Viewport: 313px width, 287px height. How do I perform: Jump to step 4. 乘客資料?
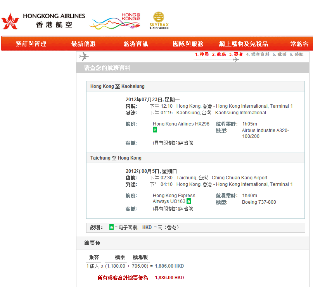coord(258,55)
